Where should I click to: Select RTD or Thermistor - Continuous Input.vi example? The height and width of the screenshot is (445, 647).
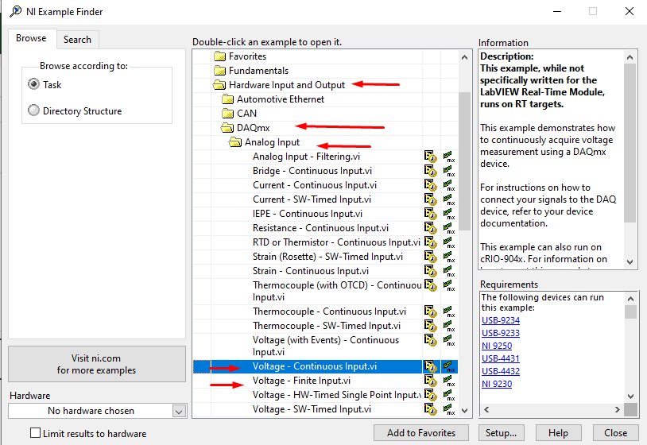point(337,242)
